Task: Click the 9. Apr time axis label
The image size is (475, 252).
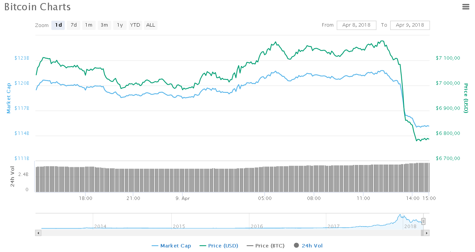Action: [x=182, y=198]
